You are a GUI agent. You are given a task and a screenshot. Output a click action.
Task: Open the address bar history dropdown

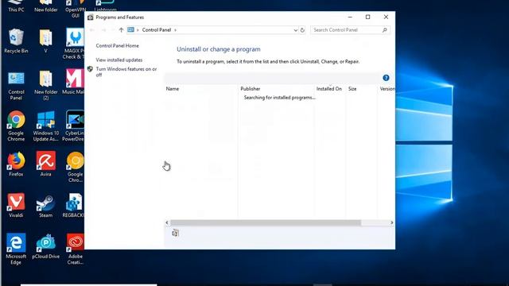pos(295,30)
